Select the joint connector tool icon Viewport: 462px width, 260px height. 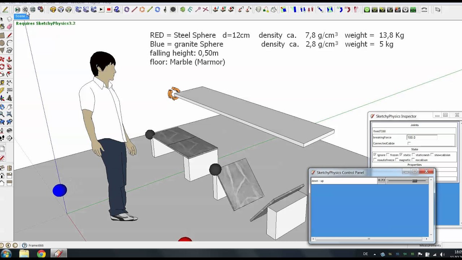click(40, 10)
